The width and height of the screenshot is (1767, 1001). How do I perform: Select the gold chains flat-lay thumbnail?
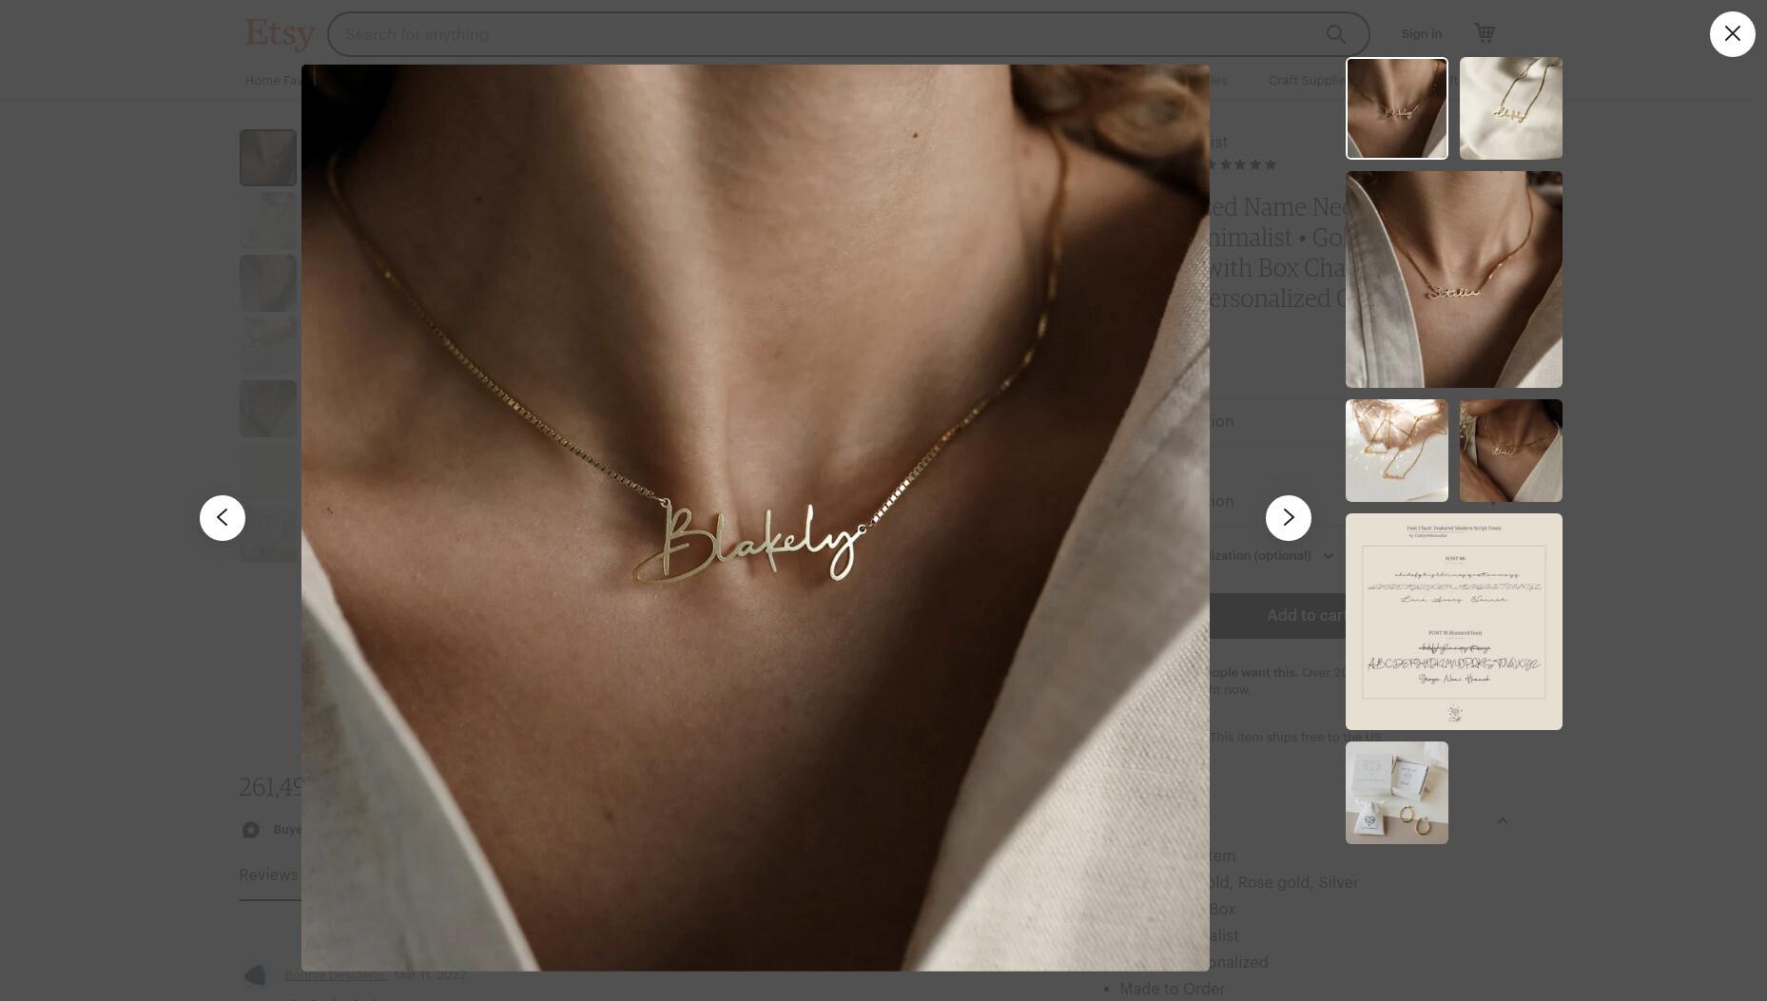click(1396, 451)
